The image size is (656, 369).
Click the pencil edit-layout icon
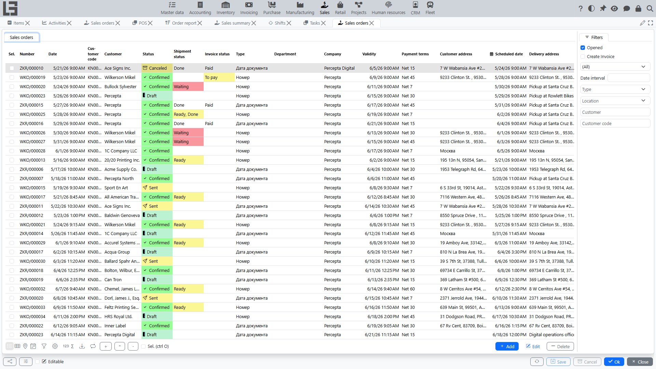point(642,23)
